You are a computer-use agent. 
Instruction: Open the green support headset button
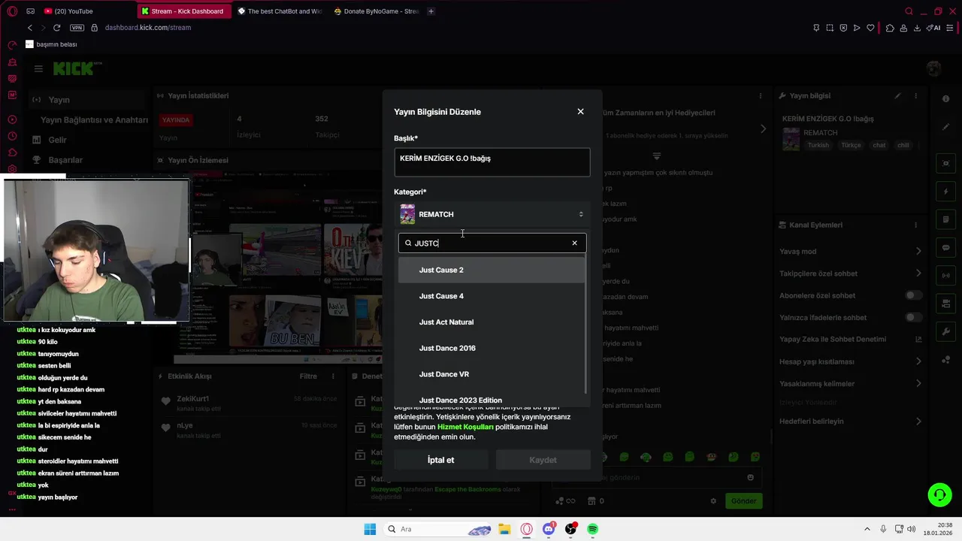pyautogui.click(x=939, y=494)
